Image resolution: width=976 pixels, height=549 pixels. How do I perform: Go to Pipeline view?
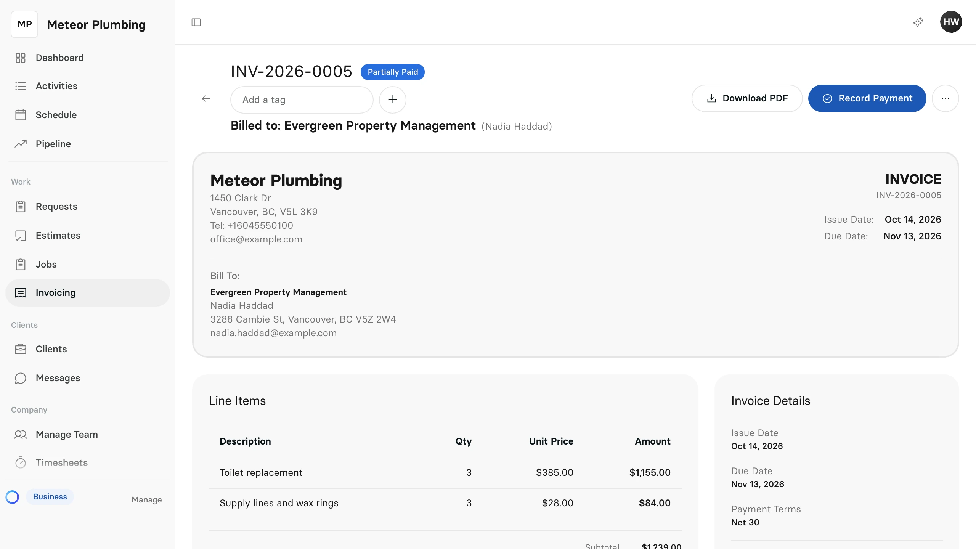tap(88, 144)
